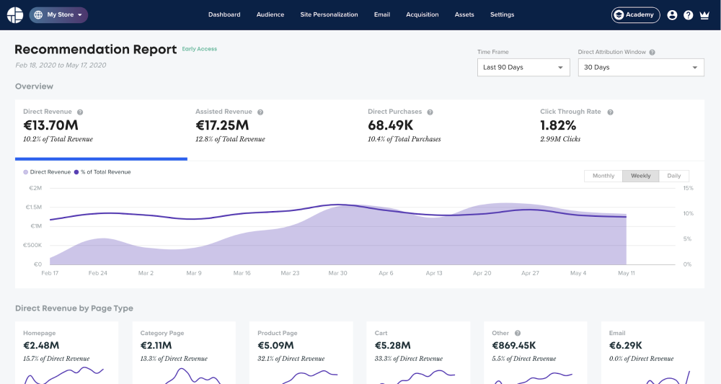Click the Email revenue card value €6.29K
This screenshot has height=384, width=721.
point(625,345)
